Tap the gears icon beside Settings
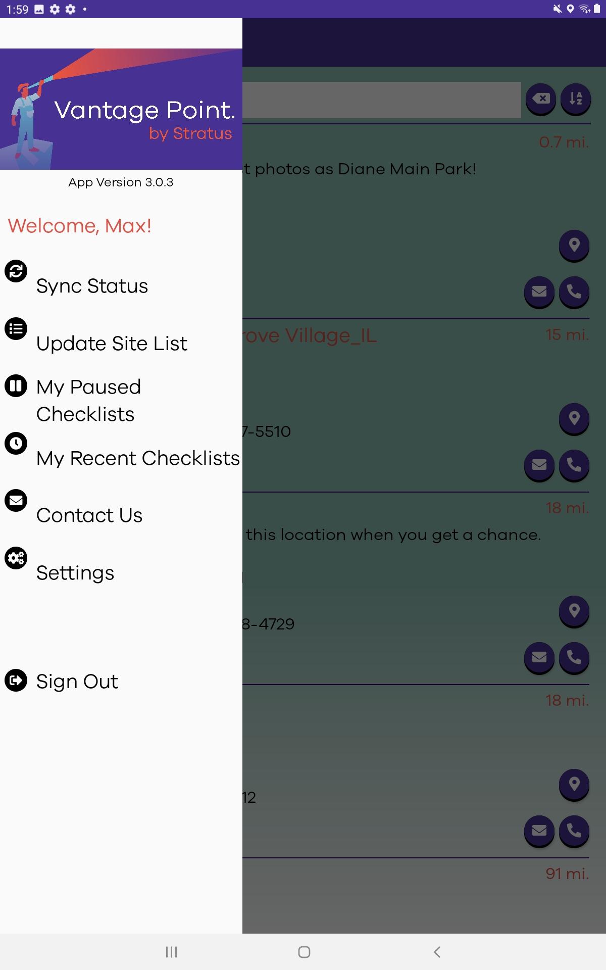This screenshot has width=606, height=970. (16, 558)
